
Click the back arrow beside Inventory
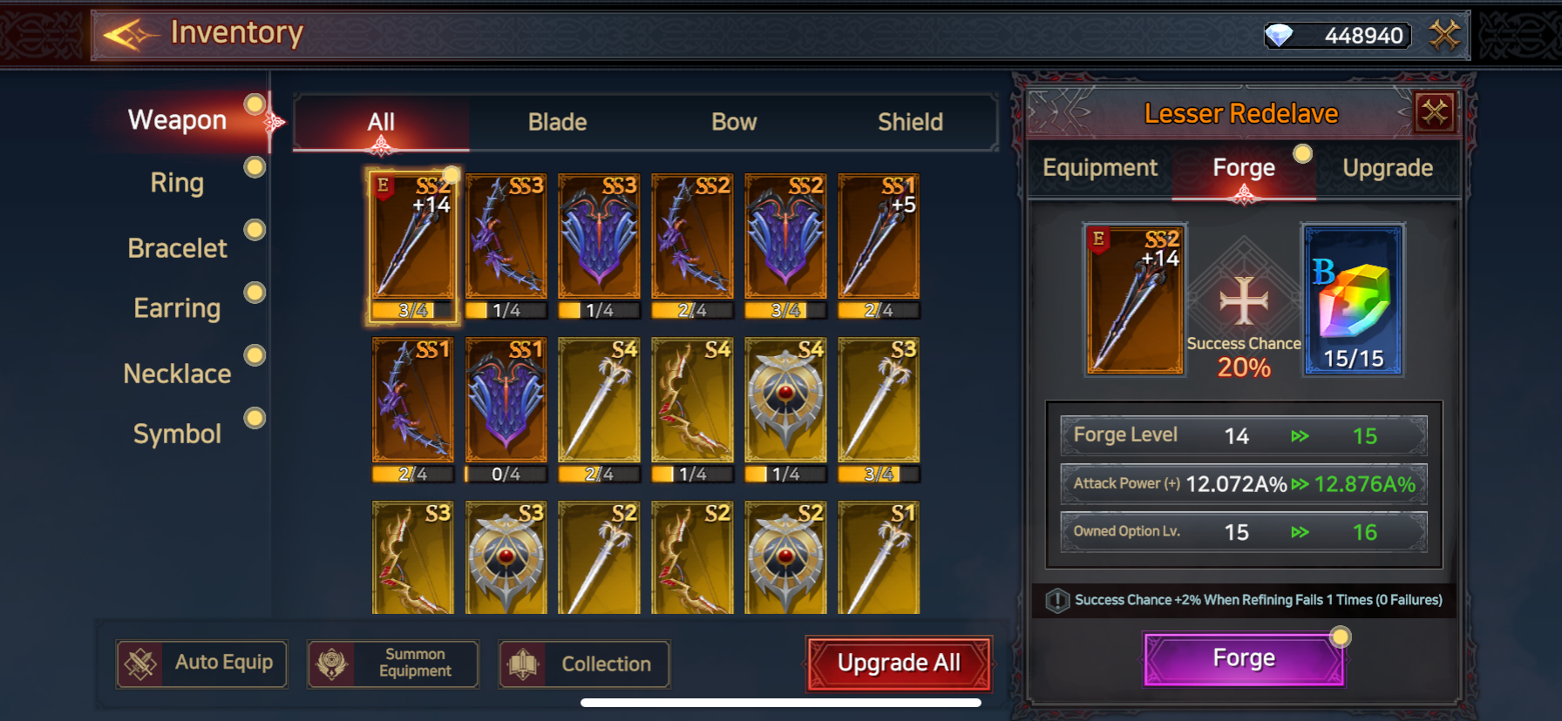click(129, 35)
